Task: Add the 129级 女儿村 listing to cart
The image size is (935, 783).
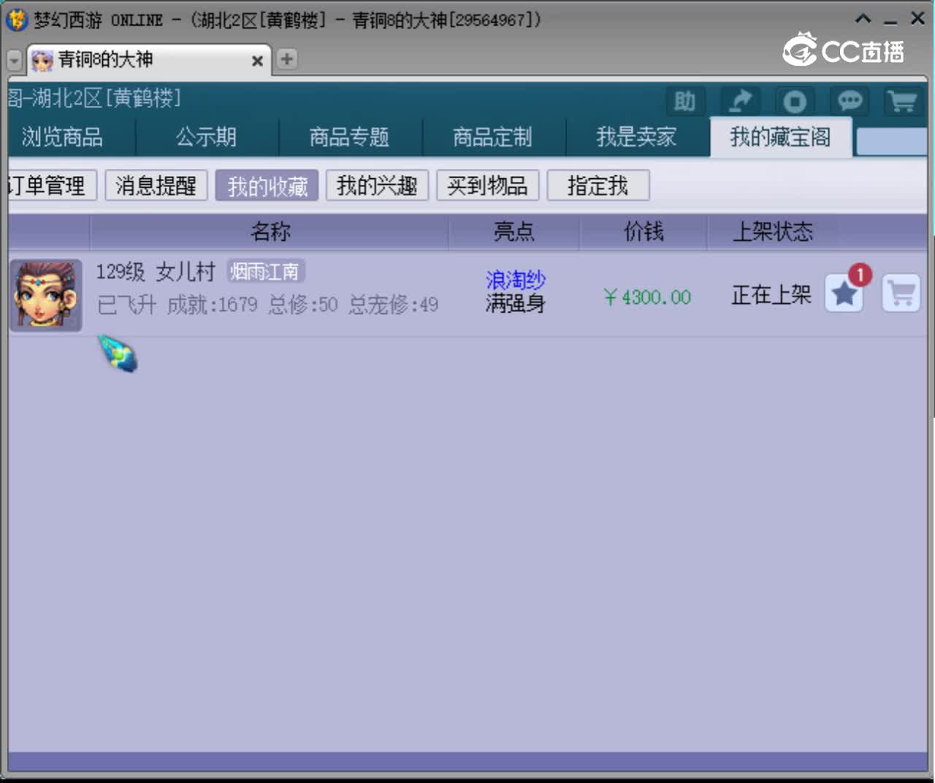Action: tap(901, 293)
